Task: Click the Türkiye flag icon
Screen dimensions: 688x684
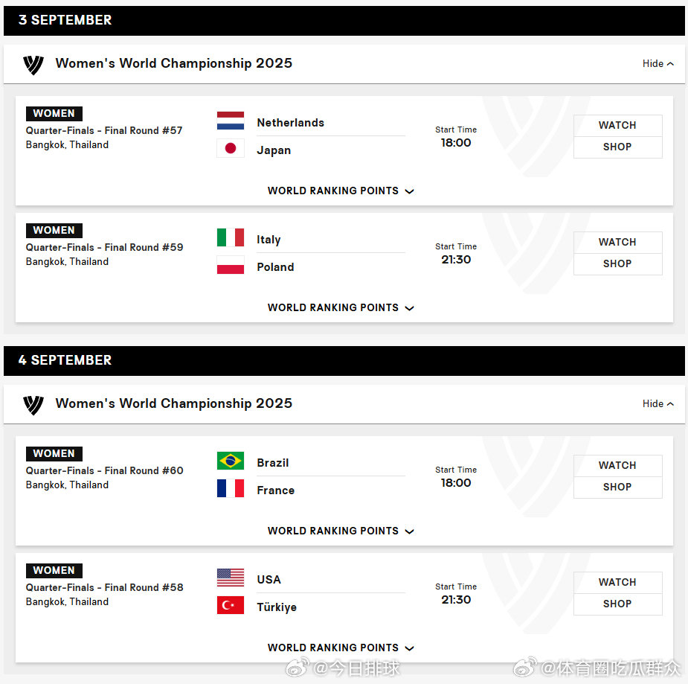Action: (231, 605)
